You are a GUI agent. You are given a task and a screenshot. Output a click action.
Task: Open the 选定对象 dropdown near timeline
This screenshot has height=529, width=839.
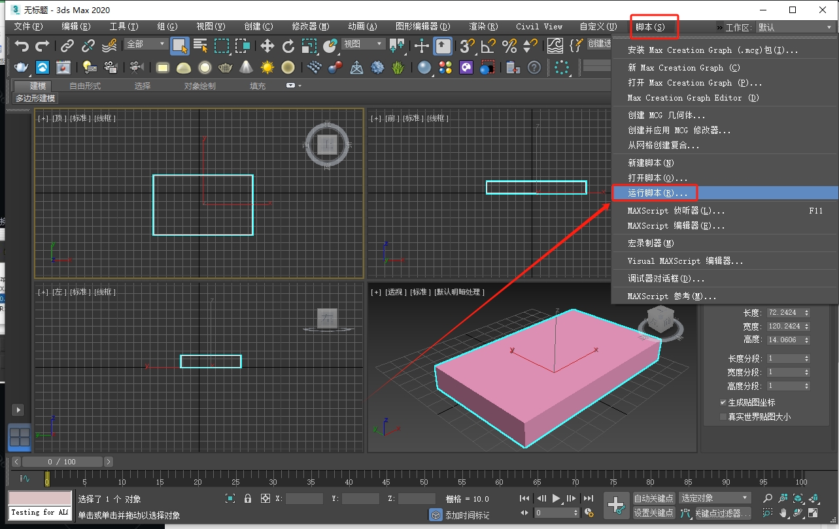[714, 497]
